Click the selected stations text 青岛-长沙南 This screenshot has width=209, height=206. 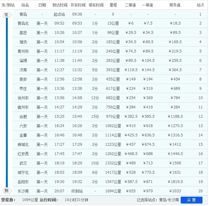169,200
